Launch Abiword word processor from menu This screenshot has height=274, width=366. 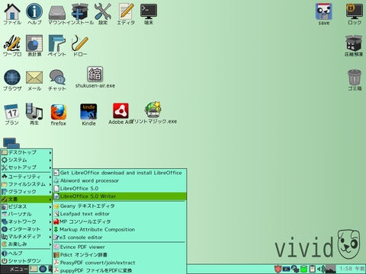coord(120,180)
